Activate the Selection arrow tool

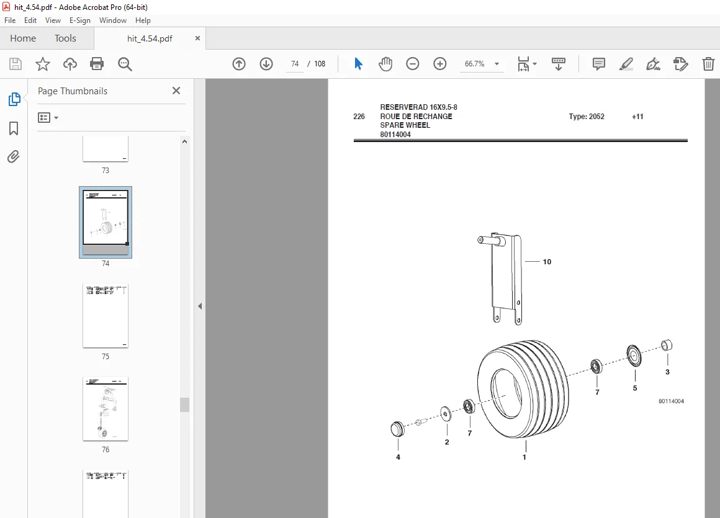[x=358, y=64]
